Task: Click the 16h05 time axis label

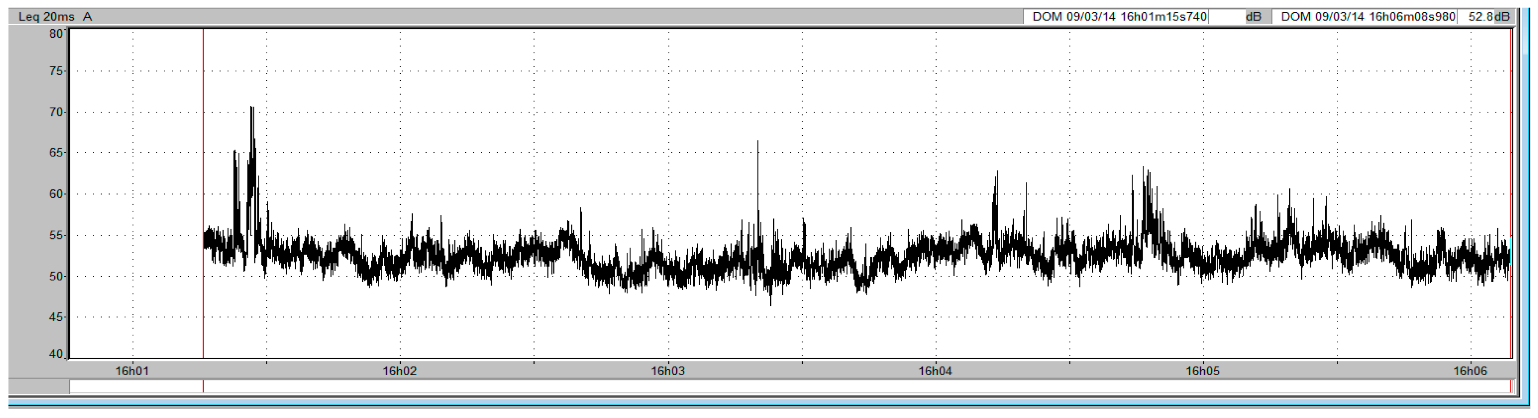Action: coord(1202,371)
